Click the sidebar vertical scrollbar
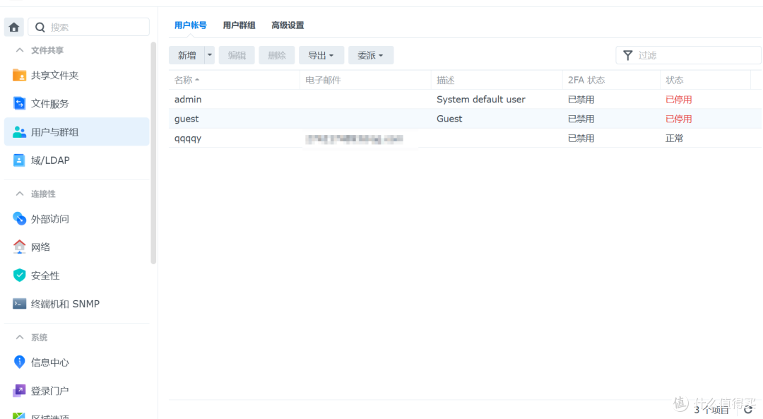The height and width of the screenshot is (419, 763). [154, 153]
